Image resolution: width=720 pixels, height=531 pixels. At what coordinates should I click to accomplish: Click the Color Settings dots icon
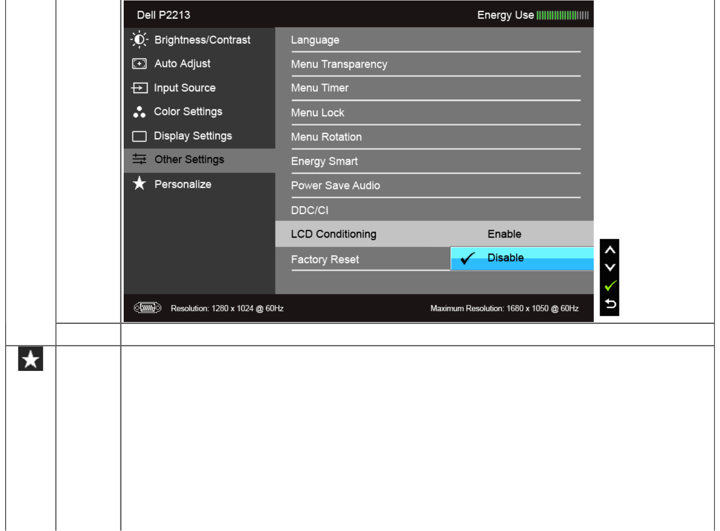click(x=139, y=112)
